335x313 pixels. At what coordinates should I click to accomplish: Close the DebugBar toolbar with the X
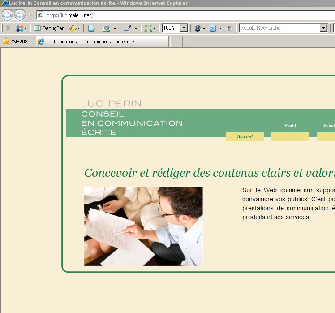tap(8, 28)
